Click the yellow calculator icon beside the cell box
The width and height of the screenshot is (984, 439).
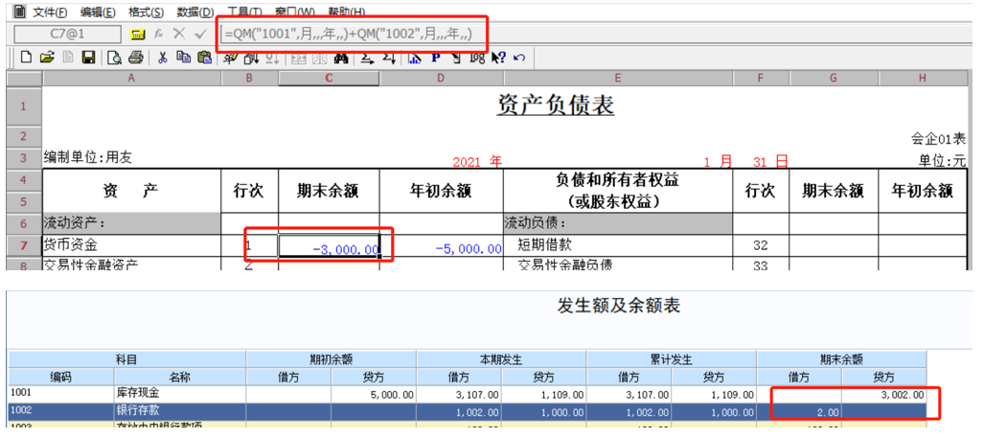pos(139,34)
